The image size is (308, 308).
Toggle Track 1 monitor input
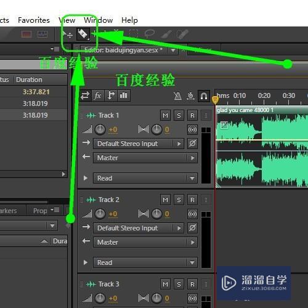point(206,115)
